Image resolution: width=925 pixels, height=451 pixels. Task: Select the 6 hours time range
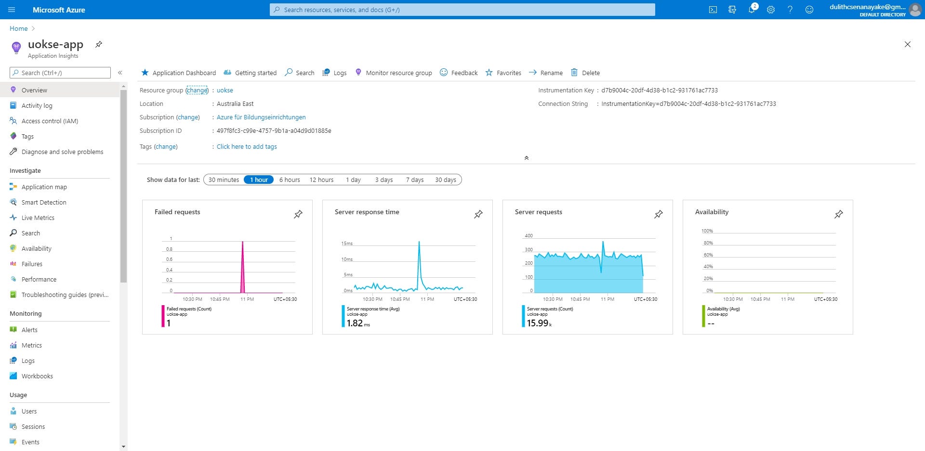pyautogui.click(x=290, y=180)
